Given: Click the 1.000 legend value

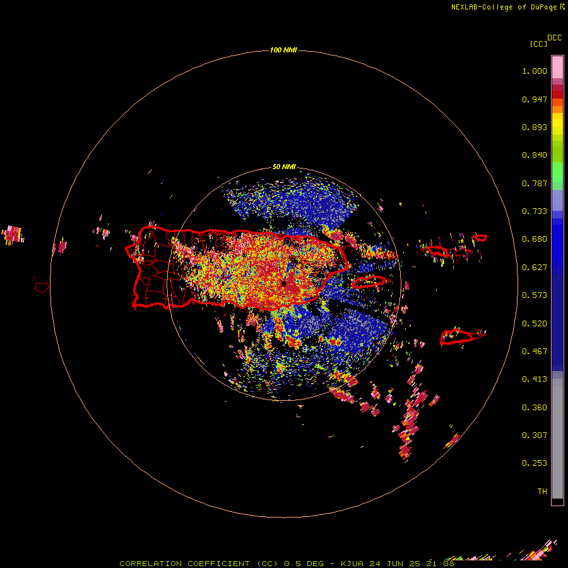Looking at the screenshot, I should (x=535, y=71).
